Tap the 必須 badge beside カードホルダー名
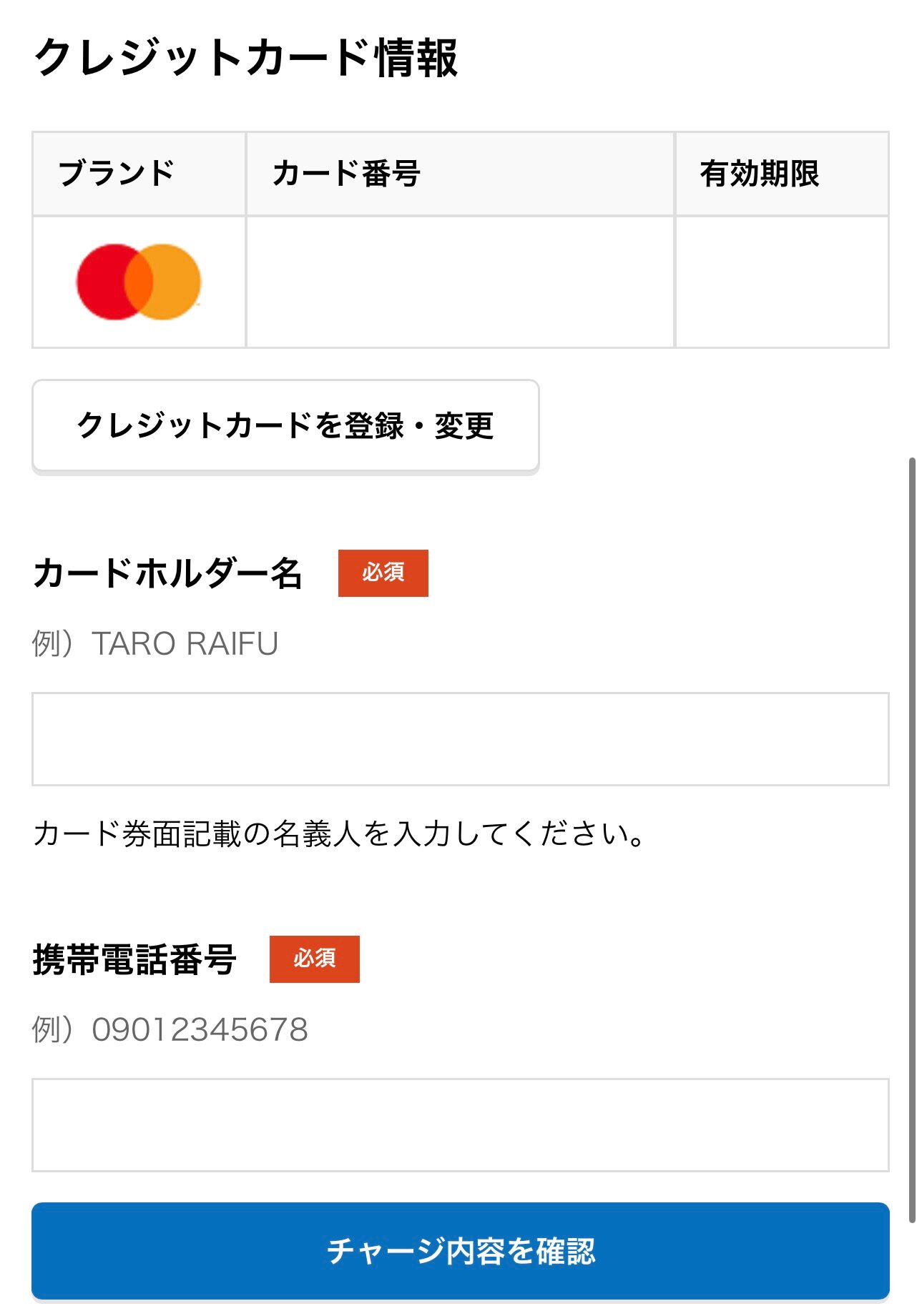Image resolution: width=922 pixels, height=1316 pixels. 383,573
